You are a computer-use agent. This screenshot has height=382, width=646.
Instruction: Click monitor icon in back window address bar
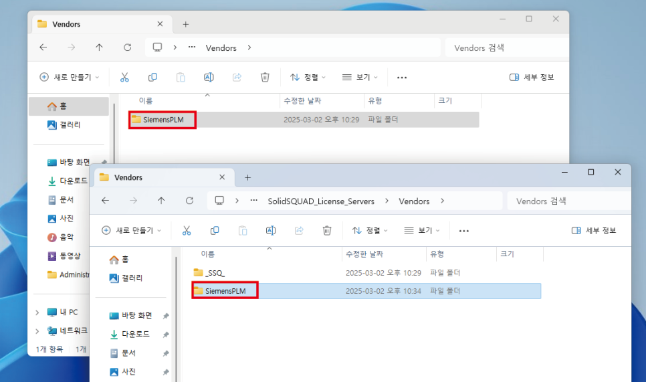click(x=157, y=47)
